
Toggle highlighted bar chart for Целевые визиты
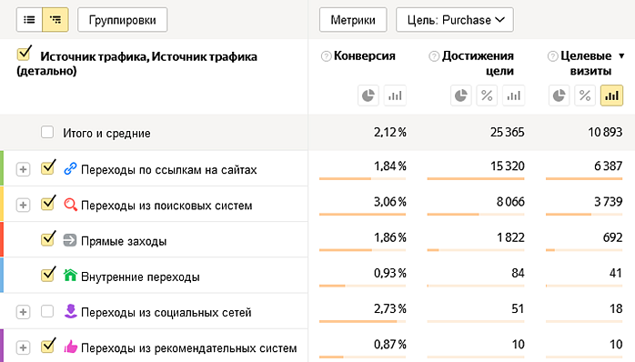(611, 96)
